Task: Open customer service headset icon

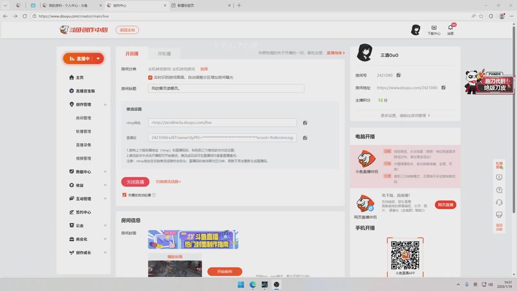Action: (499, 202)
